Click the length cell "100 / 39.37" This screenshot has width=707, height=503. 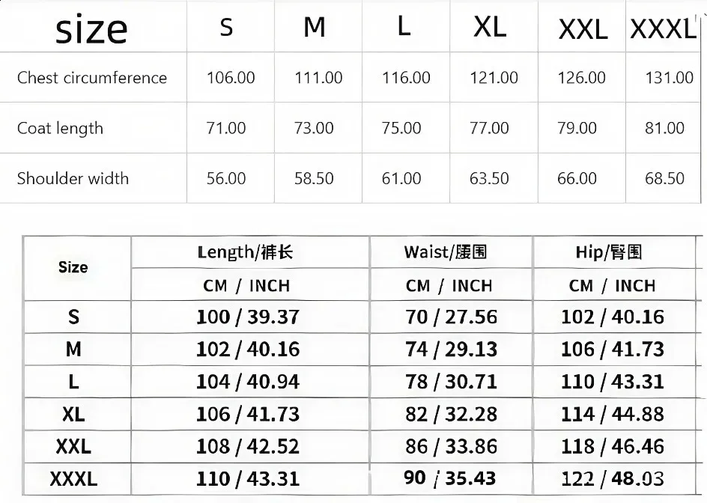(247, 317)
